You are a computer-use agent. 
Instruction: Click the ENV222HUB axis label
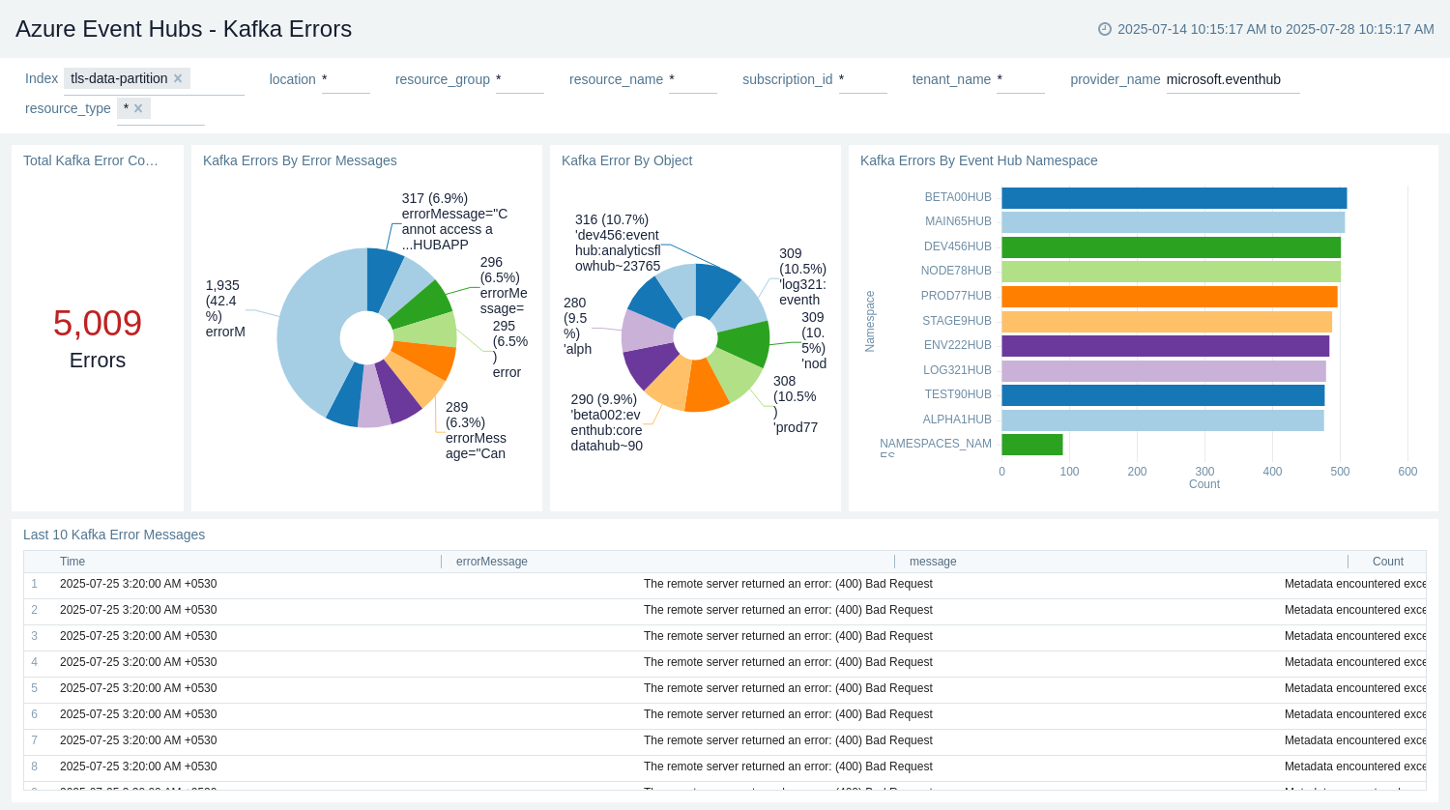coord(957,345)
